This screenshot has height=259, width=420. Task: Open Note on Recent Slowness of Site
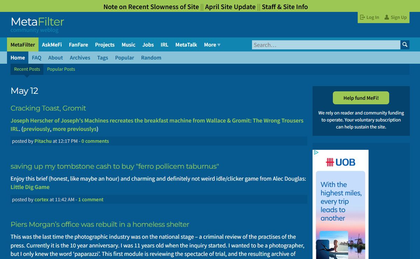(x=151, y=7)
